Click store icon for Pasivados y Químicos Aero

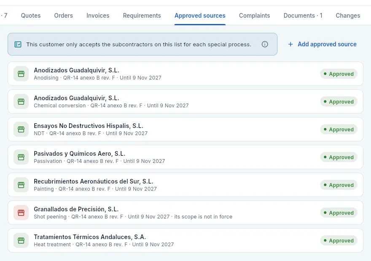point(21,157)
